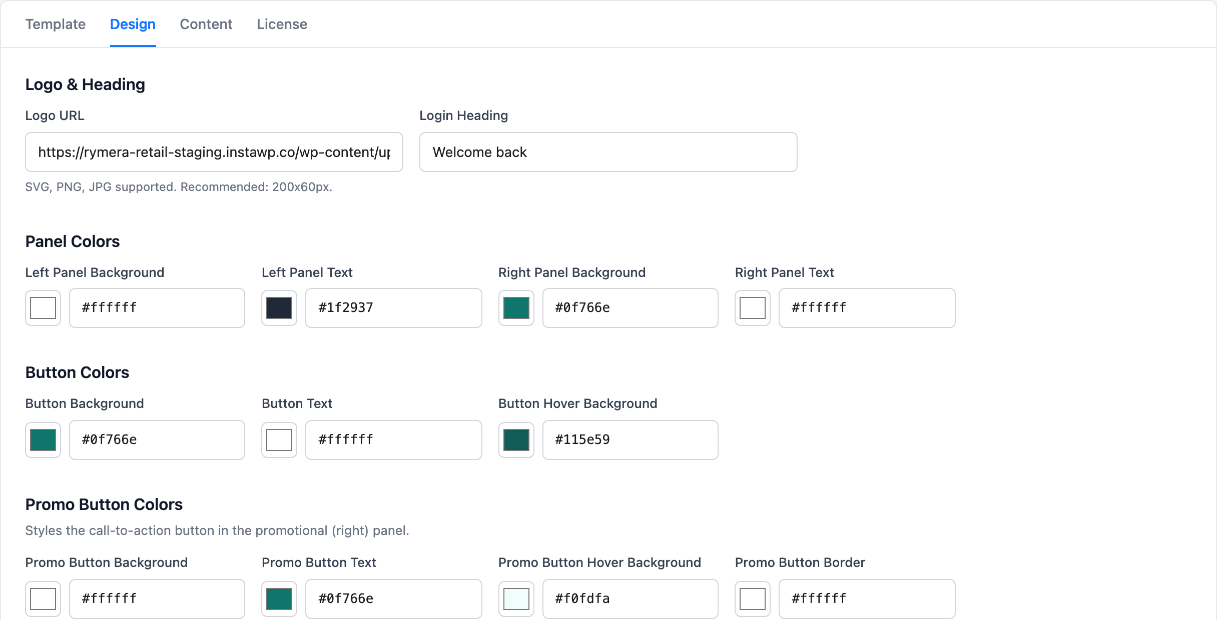Edit the Login Heading text field
Image resolution: width=1217 pixels, height=620 pixels.
pyautogui.click(x=608, y=152)
